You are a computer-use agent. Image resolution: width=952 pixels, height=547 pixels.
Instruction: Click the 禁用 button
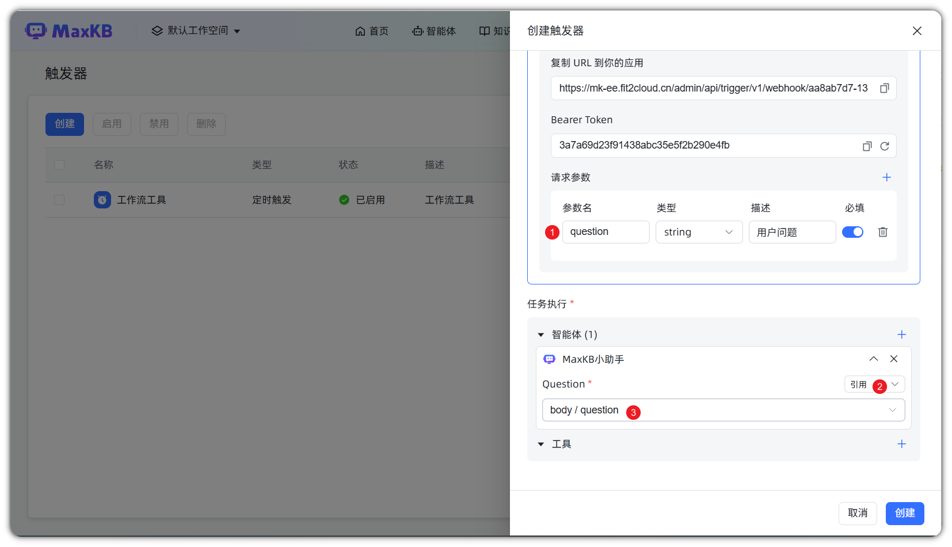pyautogui.click(x=159, y=124)
